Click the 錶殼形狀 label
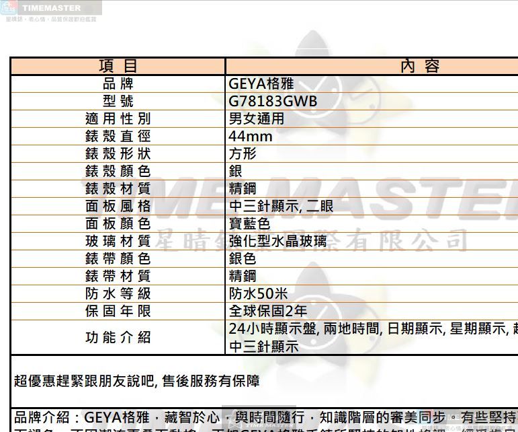Screen dimensions: 518x432 [x=118, y=154]
